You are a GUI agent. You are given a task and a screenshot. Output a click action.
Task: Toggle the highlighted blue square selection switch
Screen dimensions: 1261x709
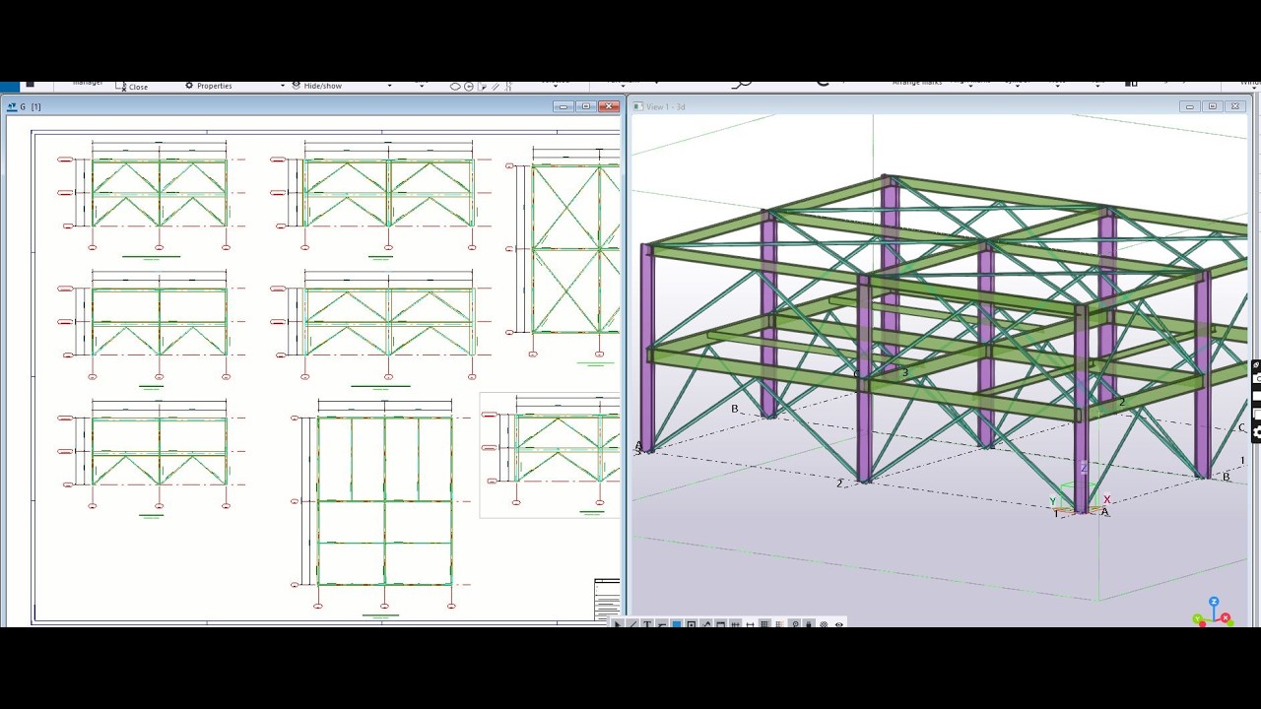click(677, 624)
